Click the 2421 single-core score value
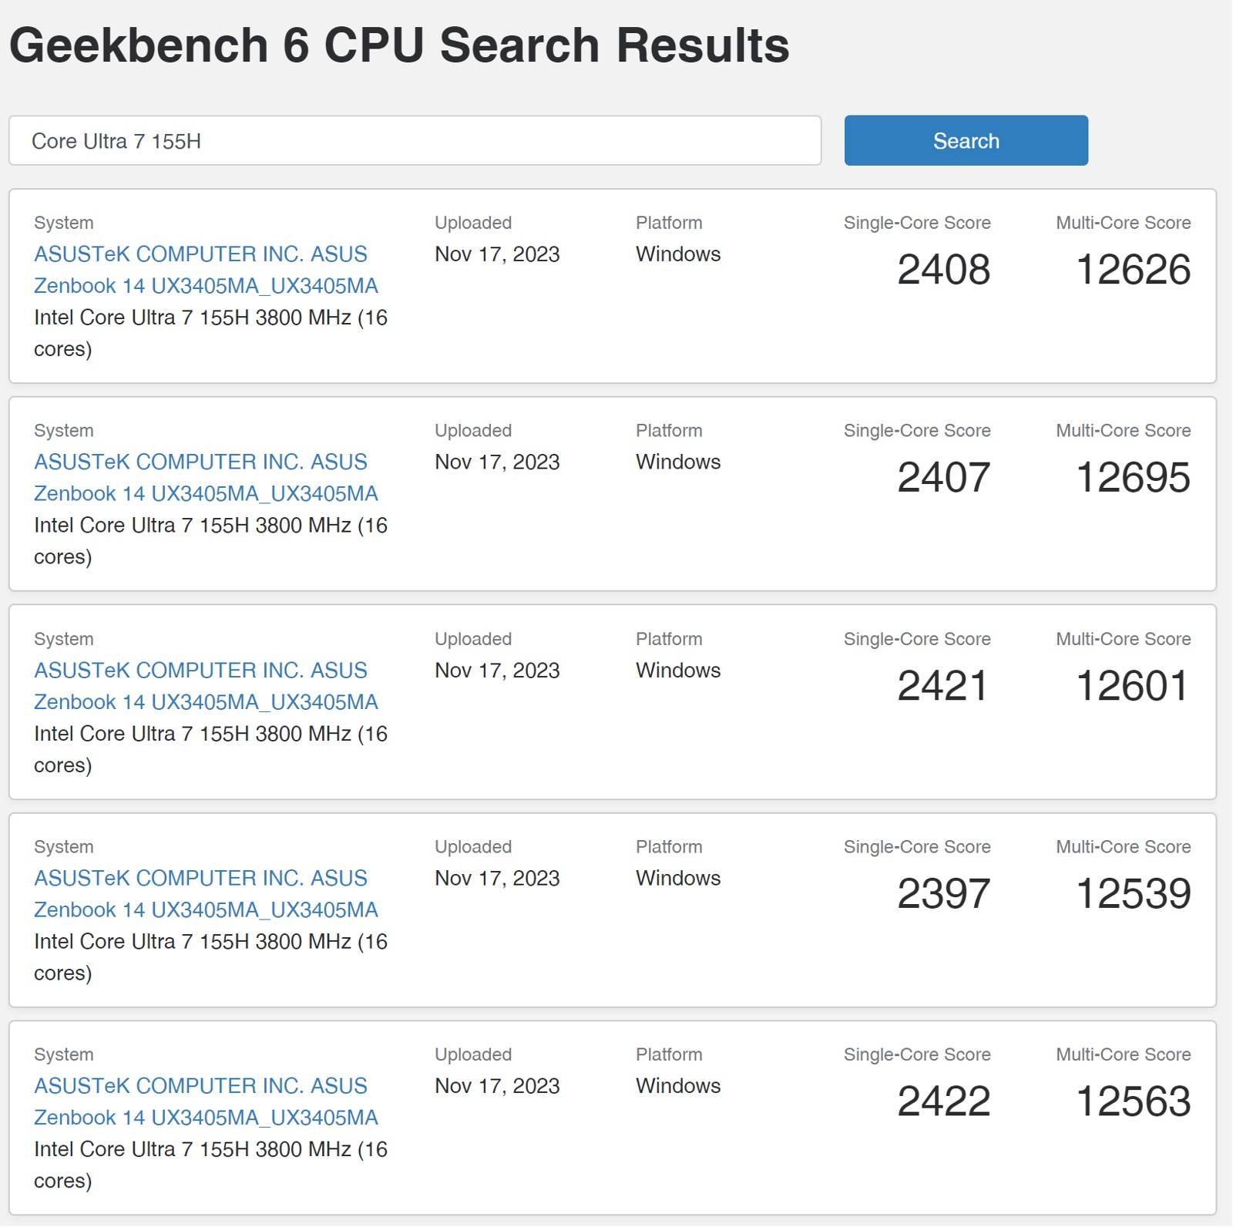This screenshot has width=1233, height=1227. pyautogui.click(x=942, y=686)
